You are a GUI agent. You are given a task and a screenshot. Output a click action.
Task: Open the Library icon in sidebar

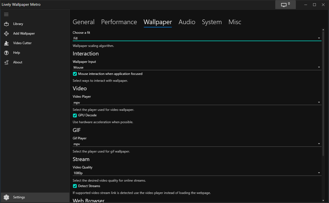[x=7, y=24]
